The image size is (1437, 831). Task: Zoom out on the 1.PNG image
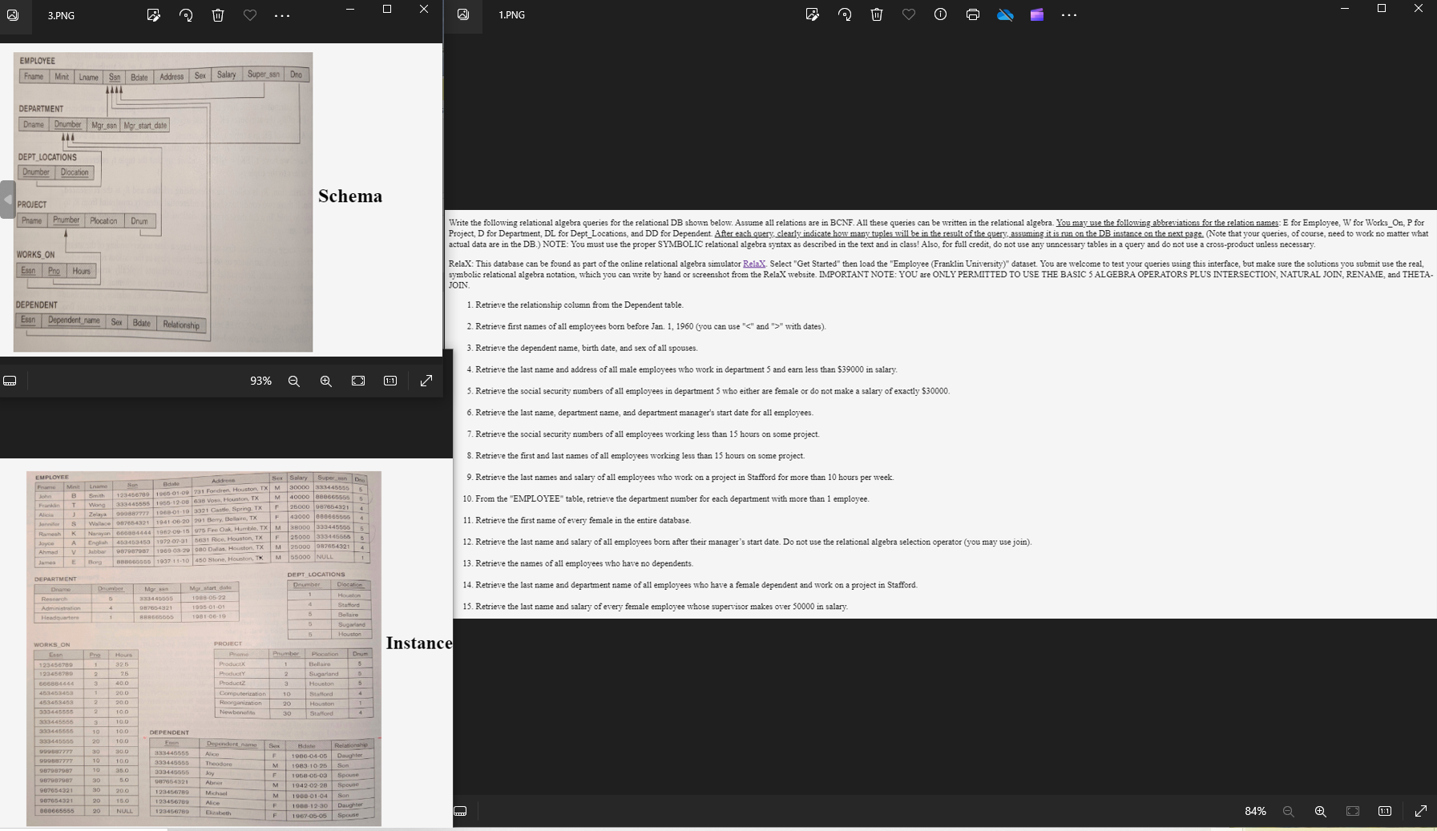click(x=1288, y=811)
